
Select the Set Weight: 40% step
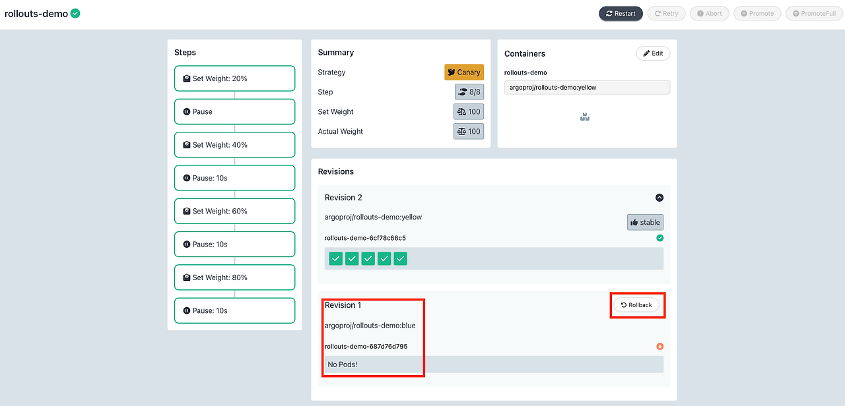coord(234,145)
